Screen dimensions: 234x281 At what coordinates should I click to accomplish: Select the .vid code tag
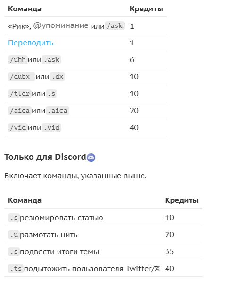point(51,128)
